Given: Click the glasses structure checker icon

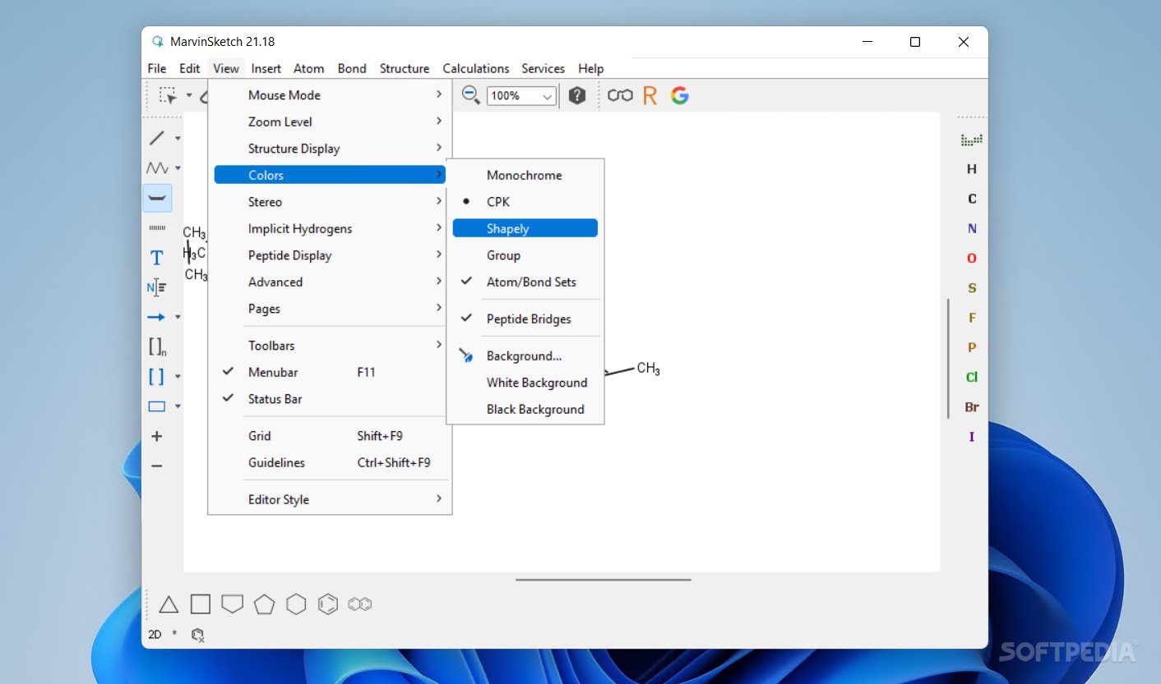Looking at the screenshot, I should 620,95.
